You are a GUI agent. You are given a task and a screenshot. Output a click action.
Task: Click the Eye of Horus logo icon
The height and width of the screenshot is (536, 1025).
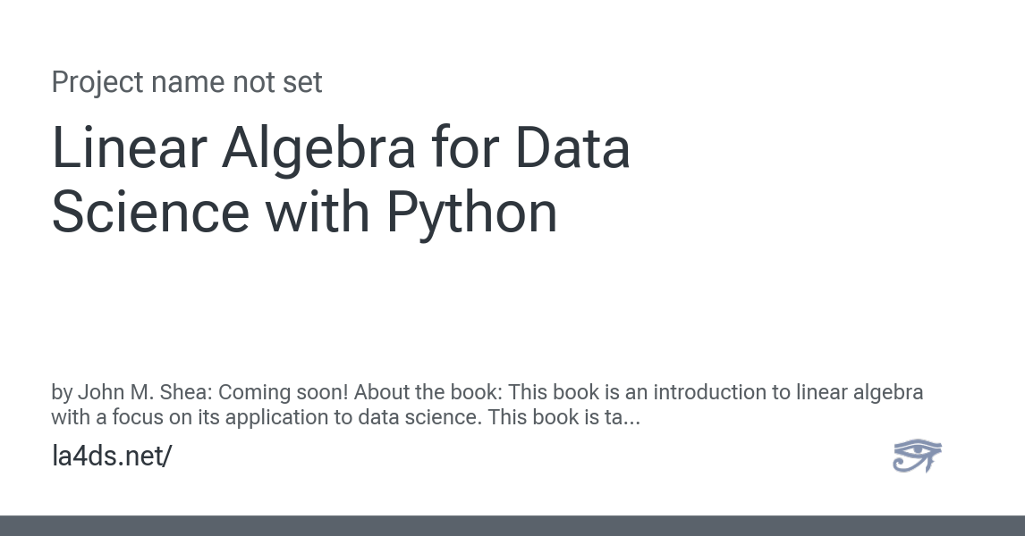click(x=917, y=456)
